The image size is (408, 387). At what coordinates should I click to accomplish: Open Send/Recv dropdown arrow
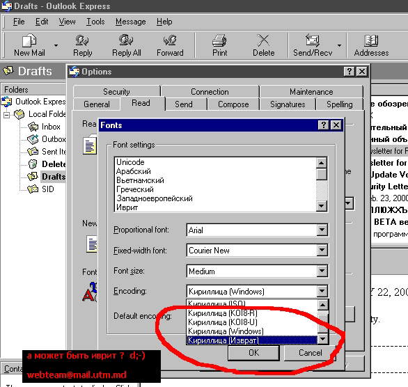(x=339, y=45)
